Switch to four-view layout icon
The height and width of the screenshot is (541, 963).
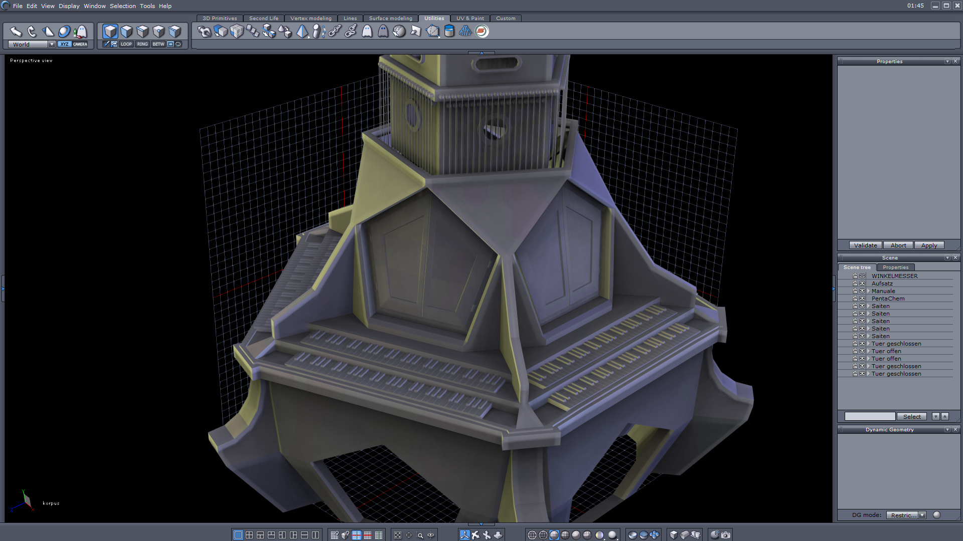tap(249, 535)
